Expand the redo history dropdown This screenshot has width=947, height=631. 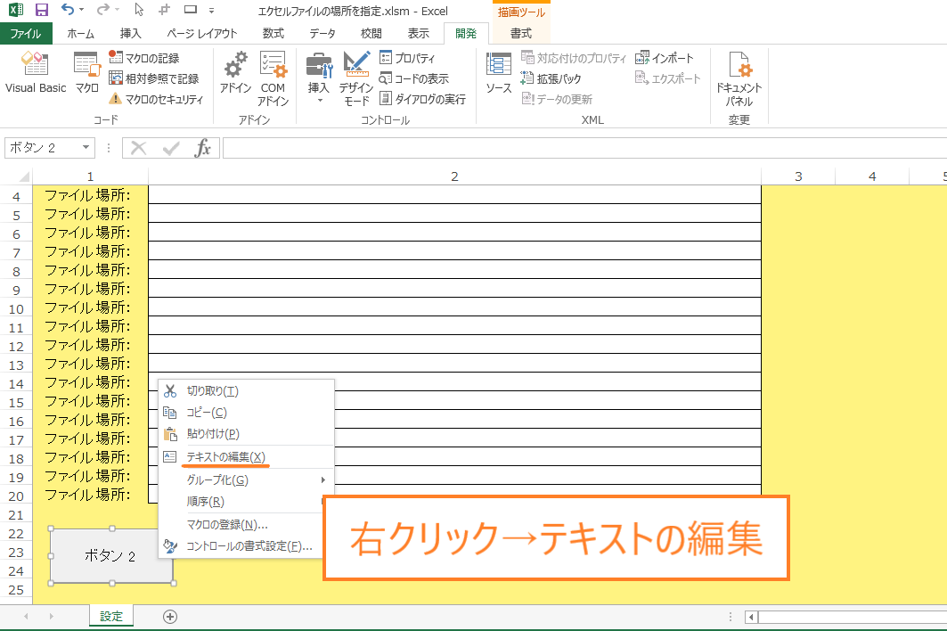tap(118, 10)
